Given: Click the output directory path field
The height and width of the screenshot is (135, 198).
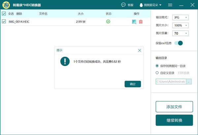Looking at the screenshot, I should 171,82.
